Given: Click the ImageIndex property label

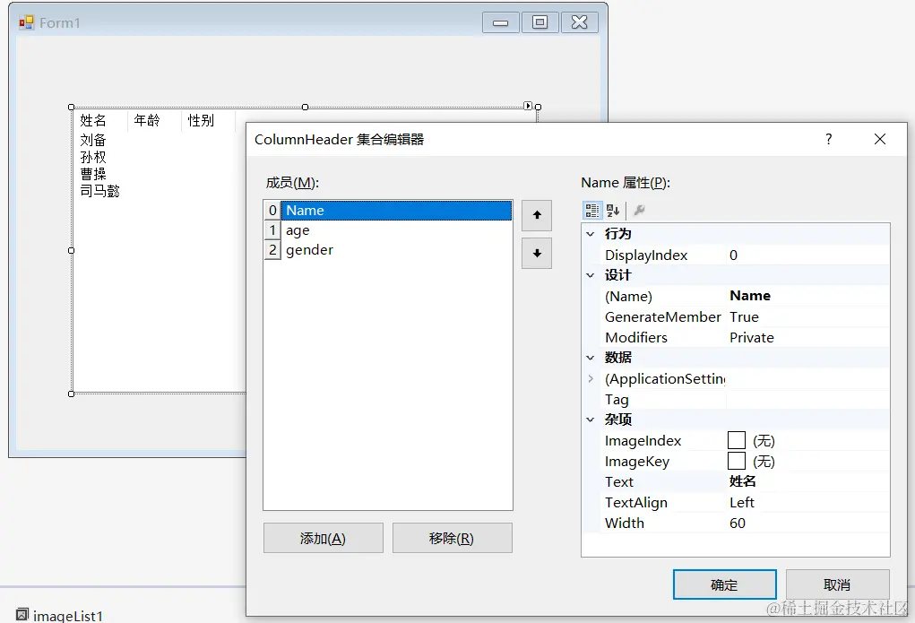Looking at the screenshot, I should [643, 441].
